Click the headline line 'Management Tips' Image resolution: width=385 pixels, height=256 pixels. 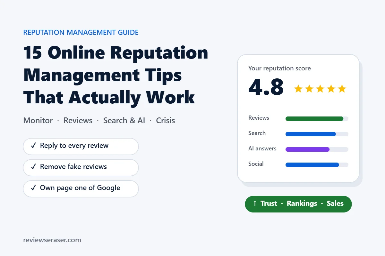point(103,76)
